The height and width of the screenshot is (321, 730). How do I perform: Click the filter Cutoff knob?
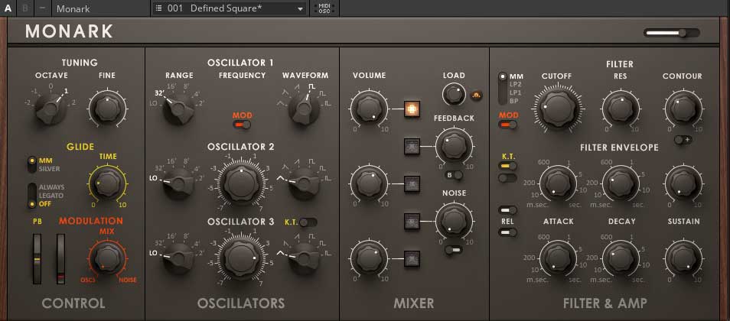coord(558,108)
